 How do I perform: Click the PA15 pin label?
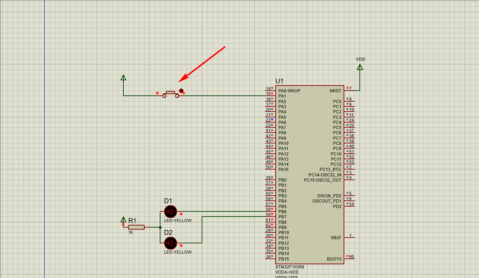[283, 170]
